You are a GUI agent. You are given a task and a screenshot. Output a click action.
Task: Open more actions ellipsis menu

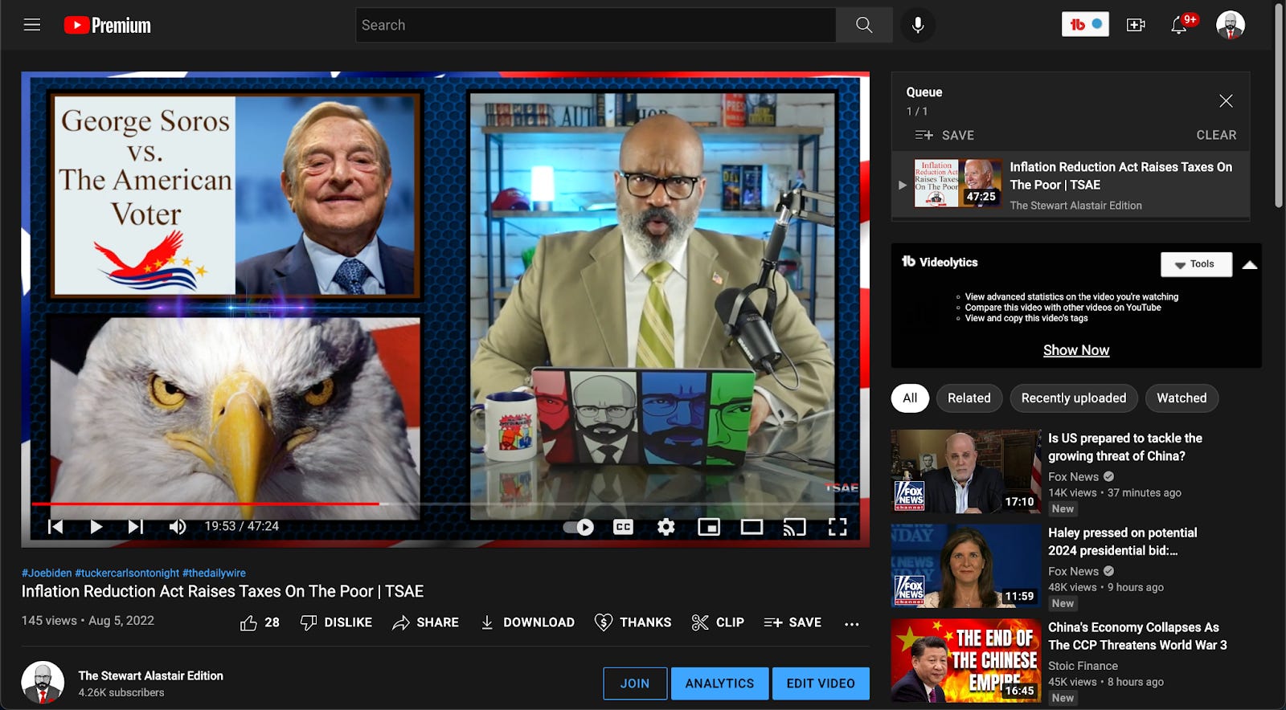pos(852,623)
